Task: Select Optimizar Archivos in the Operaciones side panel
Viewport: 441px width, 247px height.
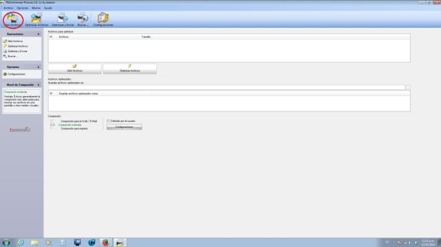Action: [16, 47]
